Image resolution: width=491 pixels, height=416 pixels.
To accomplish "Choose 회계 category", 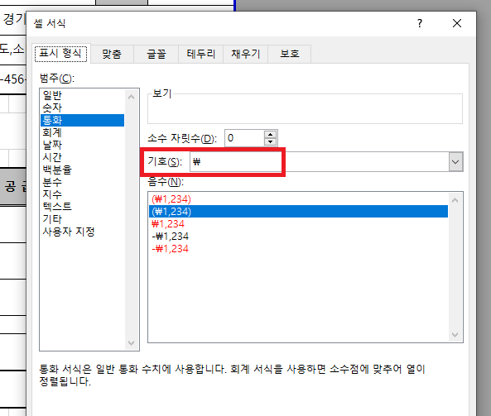I will (83, 132).
